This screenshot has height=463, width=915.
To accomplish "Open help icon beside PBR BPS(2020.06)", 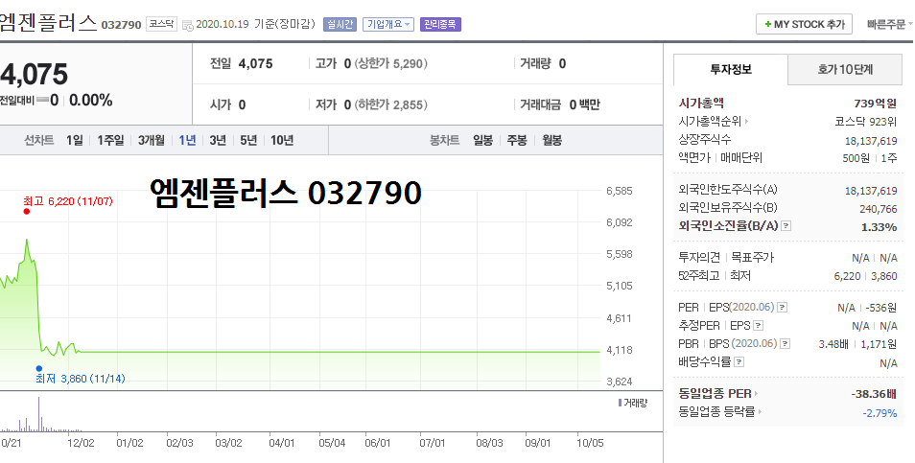I will [786, 344].
